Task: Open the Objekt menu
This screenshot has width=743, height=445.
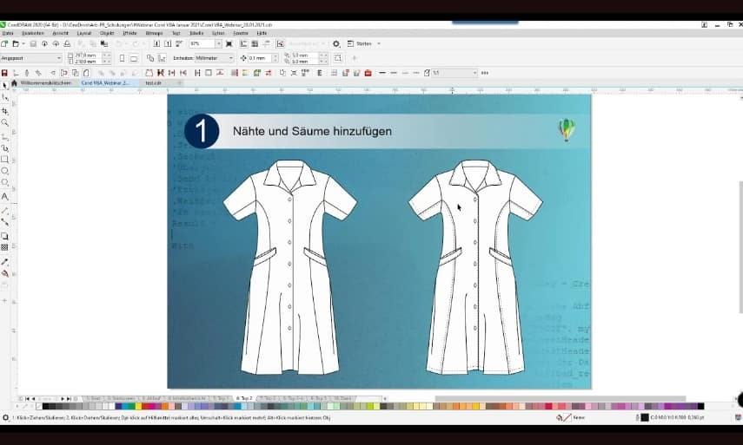Action: pos(107,33)
